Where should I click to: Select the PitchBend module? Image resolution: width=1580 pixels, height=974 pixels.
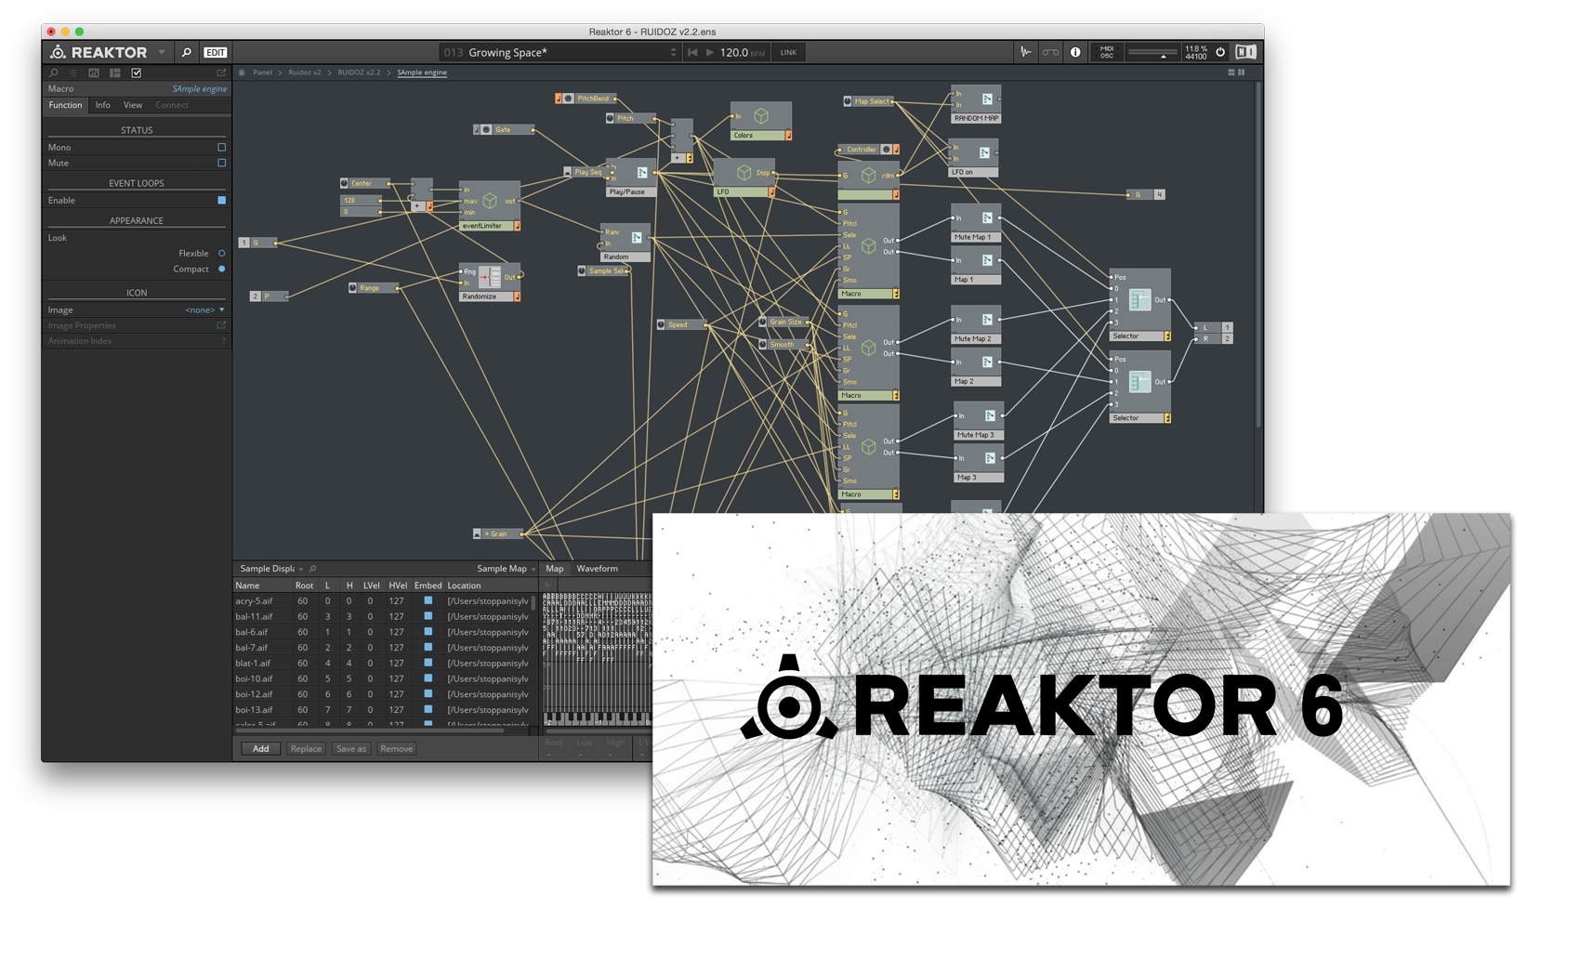(586, 99)
